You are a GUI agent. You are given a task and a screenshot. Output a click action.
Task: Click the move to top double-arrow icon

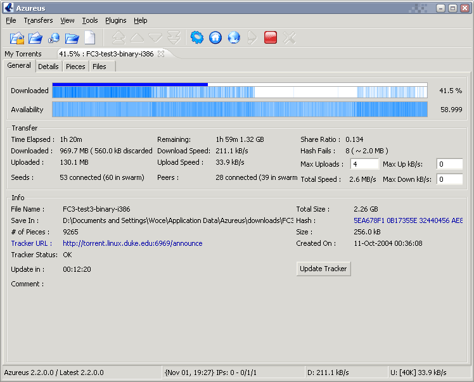[x=118, y=38]
